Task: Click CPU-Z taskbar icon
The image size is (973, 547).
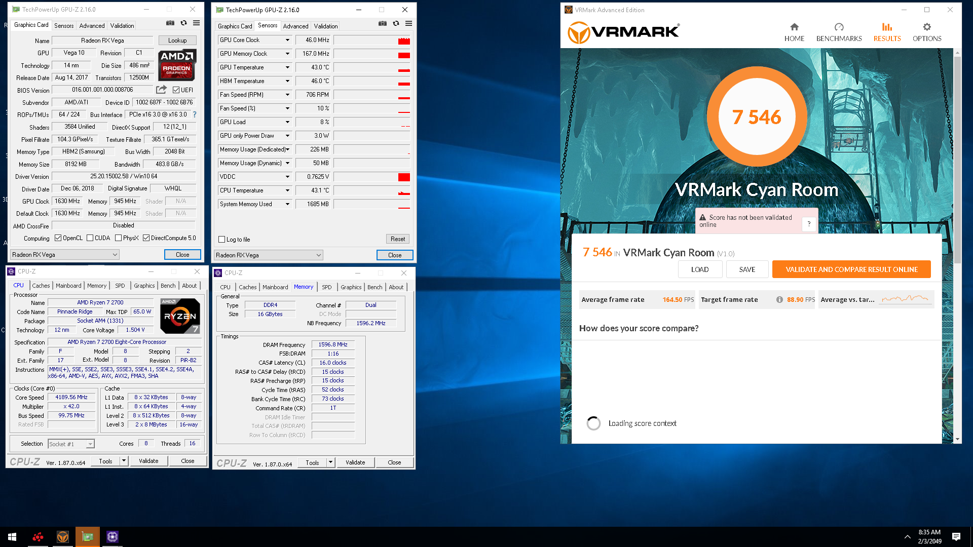Action: 113,537
